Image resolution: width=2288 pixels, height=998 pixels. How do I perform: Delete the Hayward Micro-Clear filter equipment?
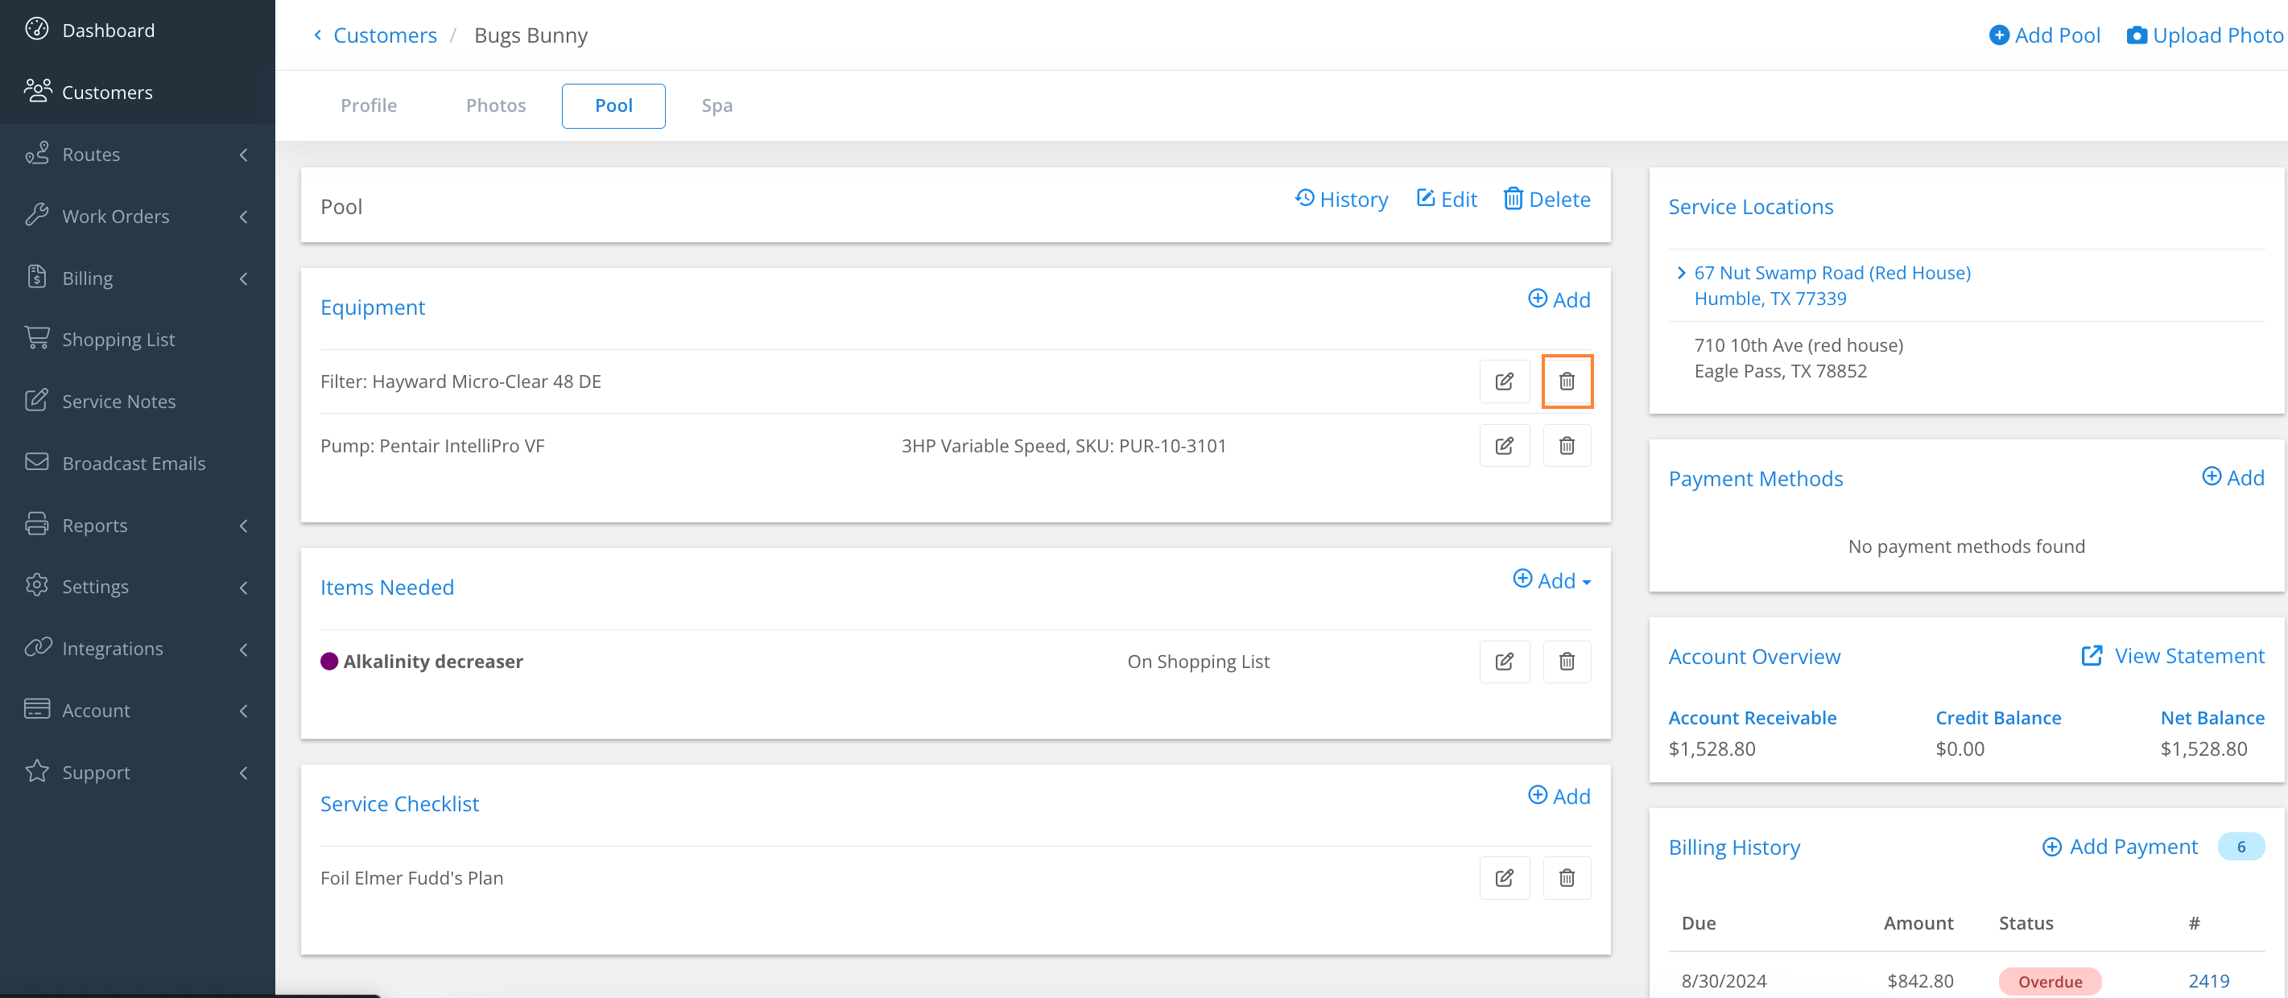click(x=1566, y=381)
